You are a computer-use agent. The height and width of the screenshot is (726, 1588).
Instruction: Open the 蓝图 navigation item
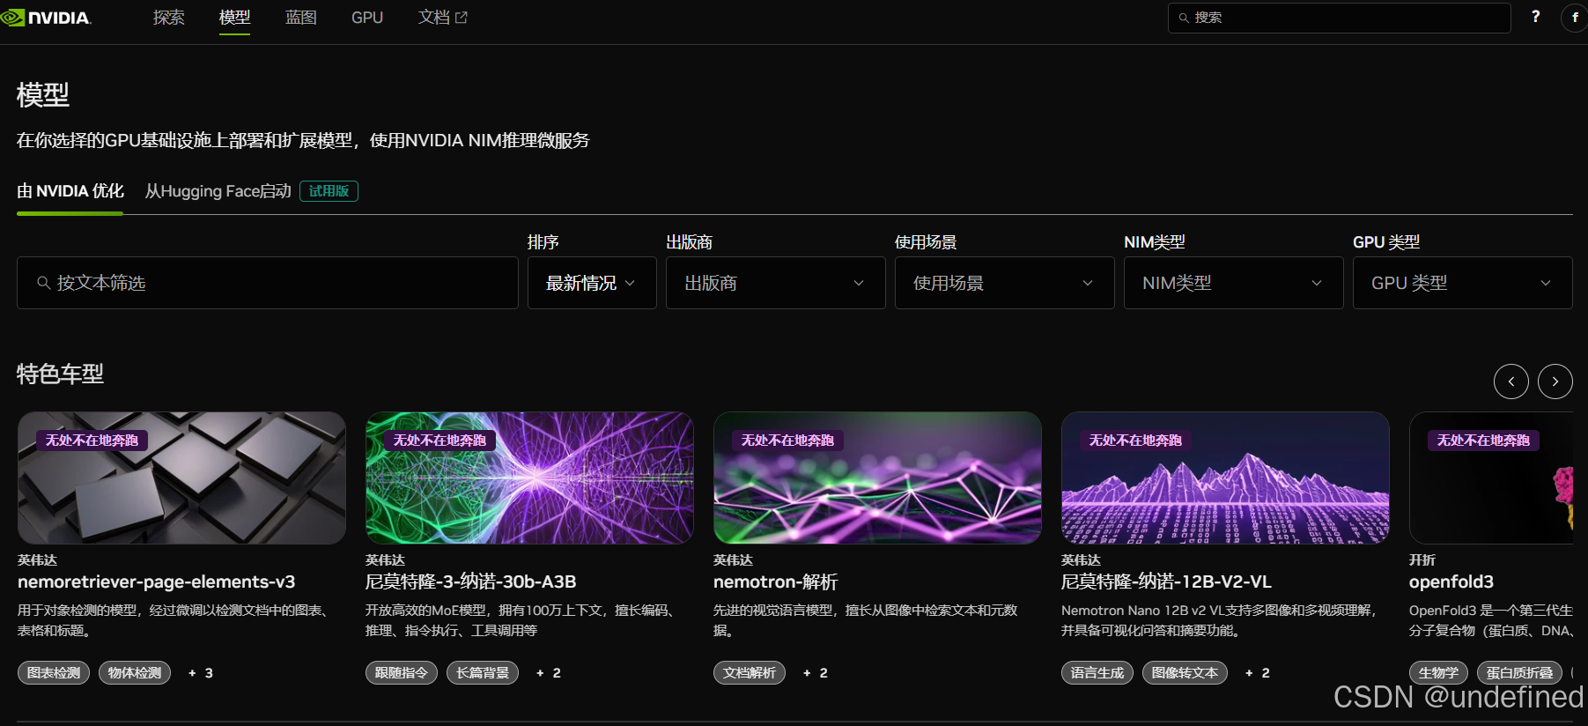pos(300,18)
